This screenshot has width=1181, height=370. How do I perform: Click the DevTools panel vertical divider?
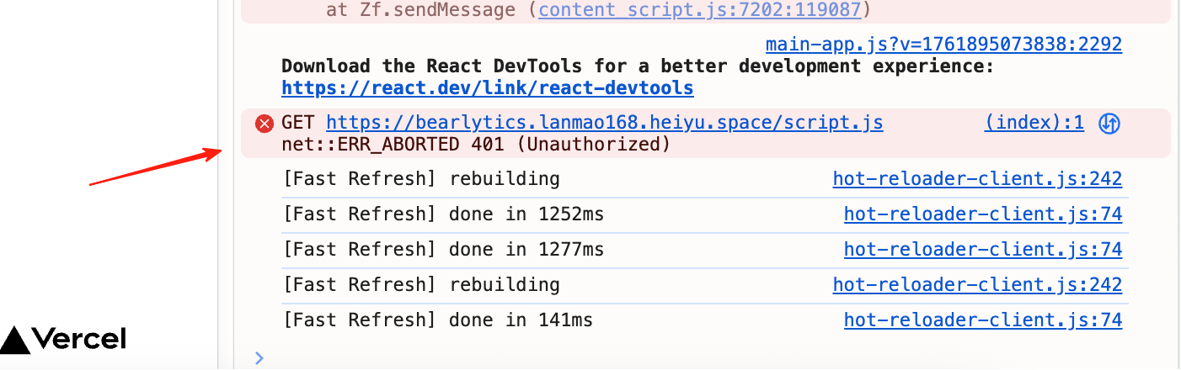(218, 185)
